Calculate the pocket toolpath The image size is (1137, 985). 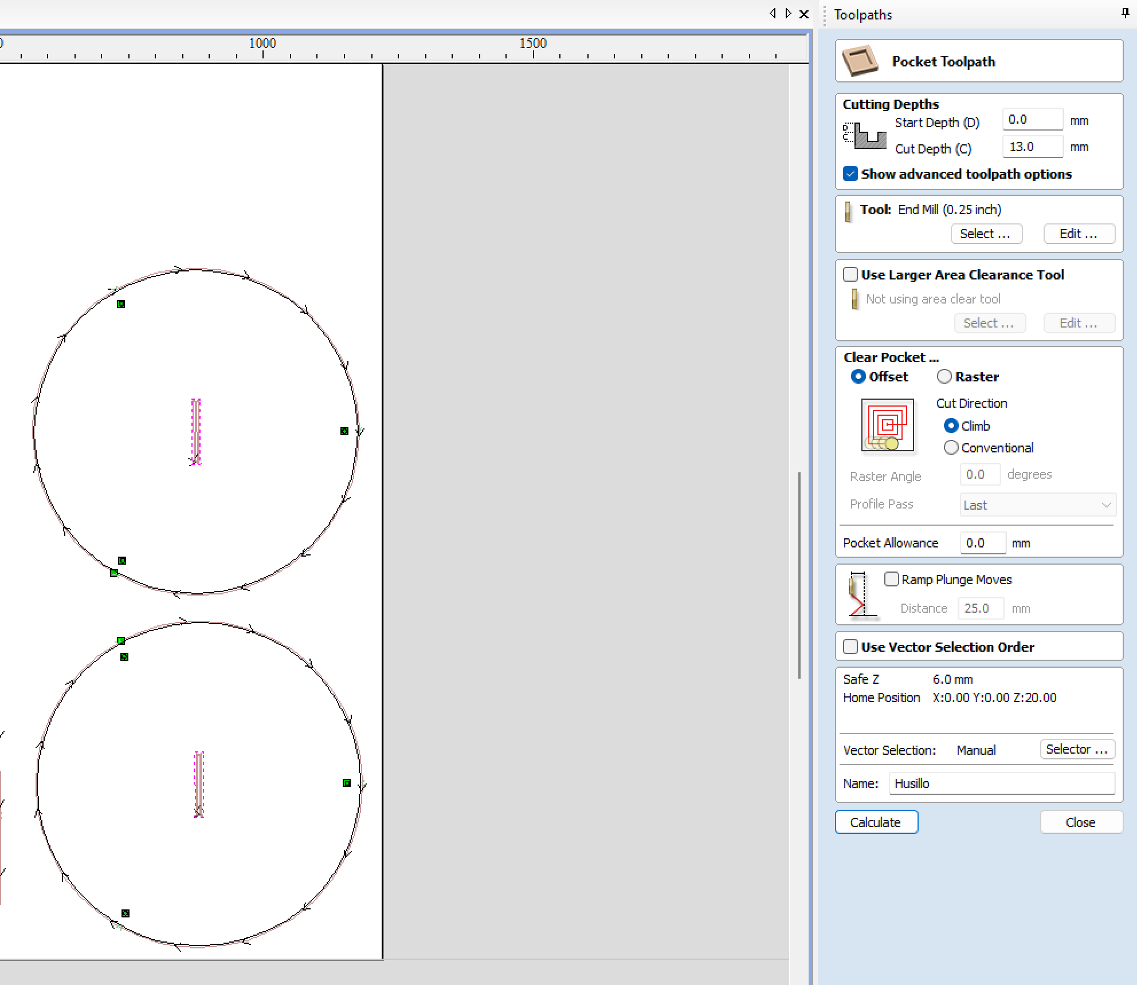[876, 822]
